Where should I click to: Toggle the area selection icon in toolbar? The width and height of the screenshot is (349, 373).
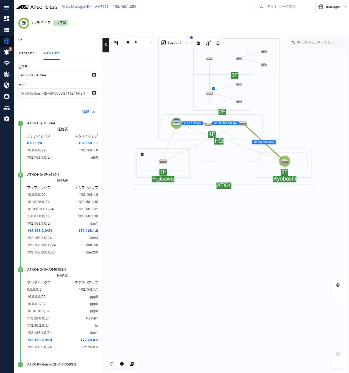[x=218, y=43]
